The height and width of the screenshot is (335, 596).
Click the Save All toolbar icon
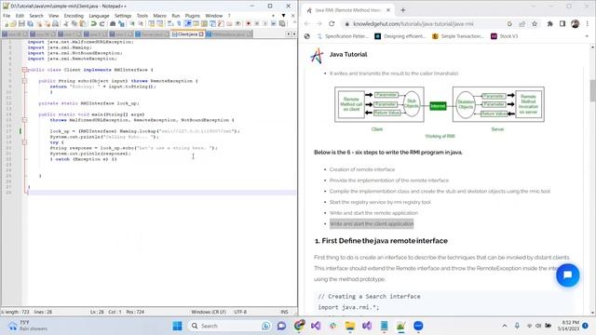(30, 23)
